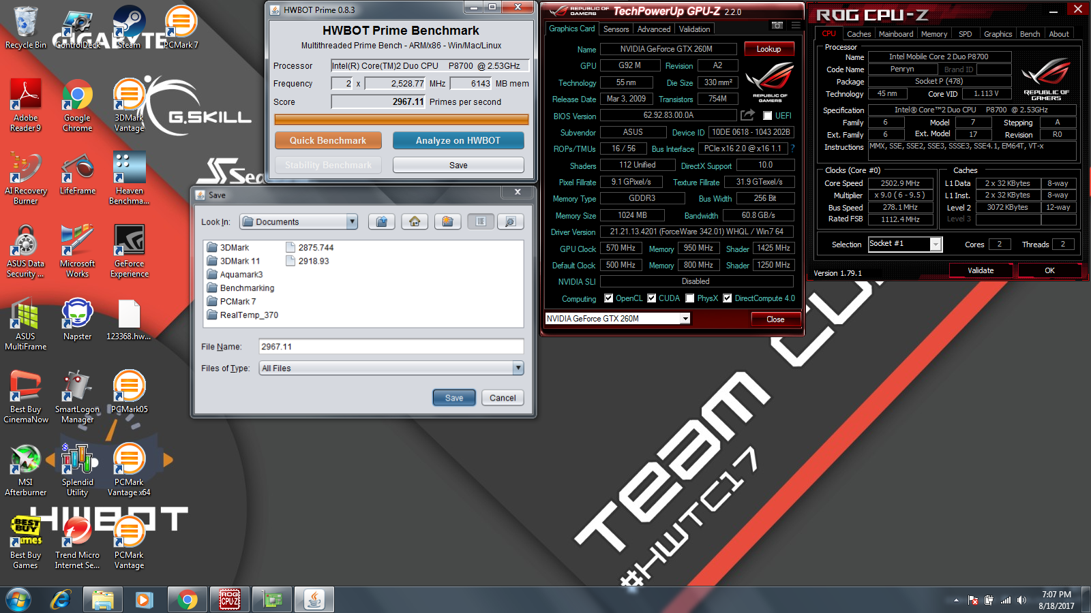Image resolution: width=1091 pixels, height=613 pixels.
Task: Select the PCMark05 desktop icon
Action: (129, 392)
